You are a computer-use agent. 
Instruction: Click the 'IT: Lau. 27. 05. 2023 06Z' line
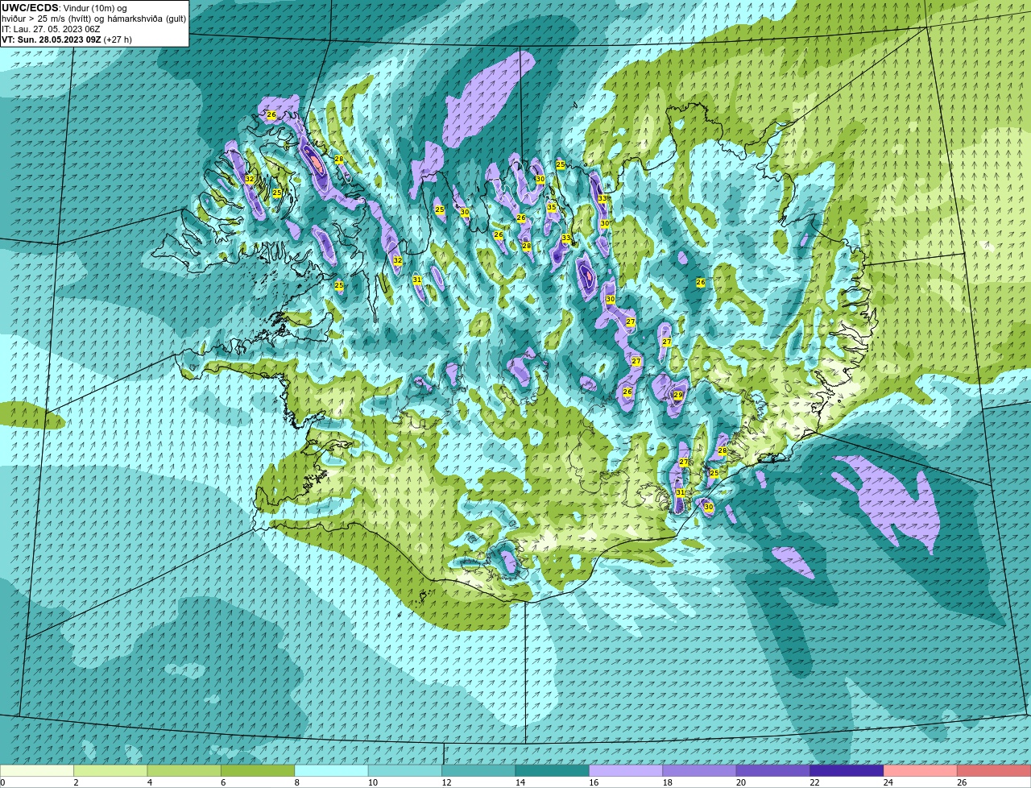[51, 29]
